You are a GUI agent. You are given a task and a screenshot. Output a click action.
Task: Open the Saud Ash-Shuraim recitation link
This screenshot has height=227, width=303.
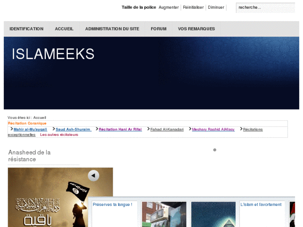(73, 130)
